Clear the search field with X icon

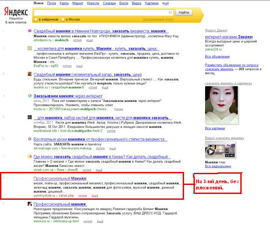[x=170, y=13]
